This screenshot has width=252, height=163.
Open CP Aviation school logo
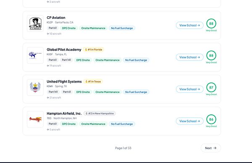[35, 23]
